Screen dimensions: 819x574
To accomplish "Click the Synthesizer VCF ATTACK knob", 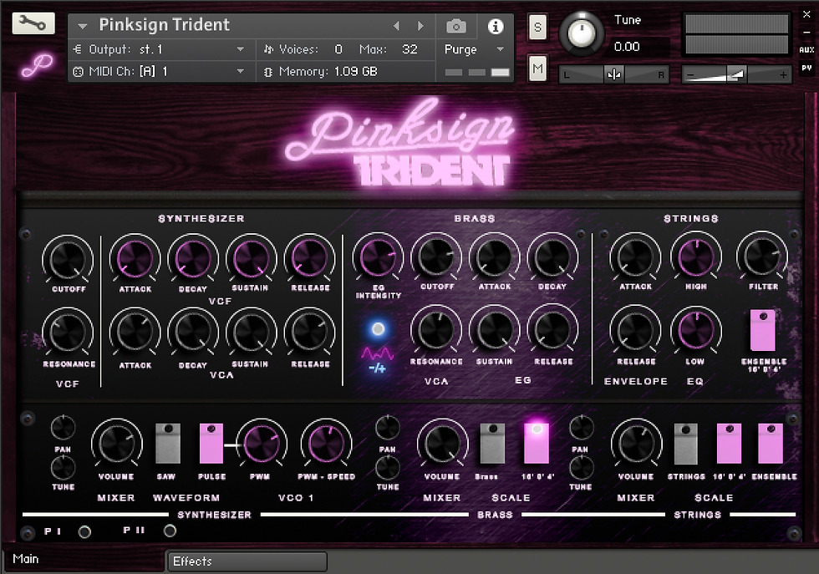I will pyautogui.click(x=135, y=258).
